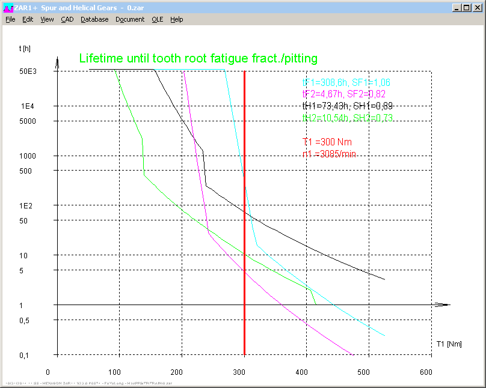Open the Help menu
Screen dimensions: 486x388
176,19
